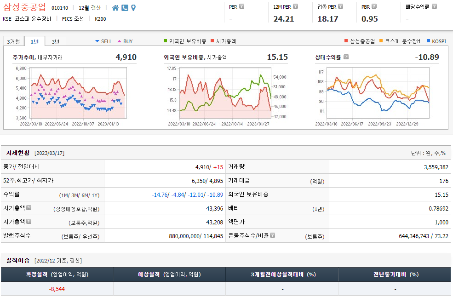
Task: Click the red 시가총액 legend swatch
Action: pyautogui.click(x=212, y=41)
